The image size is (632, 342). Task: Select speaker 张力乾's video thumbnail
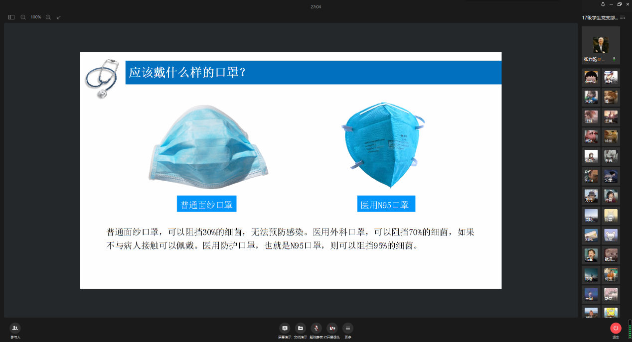coord(601,45)
